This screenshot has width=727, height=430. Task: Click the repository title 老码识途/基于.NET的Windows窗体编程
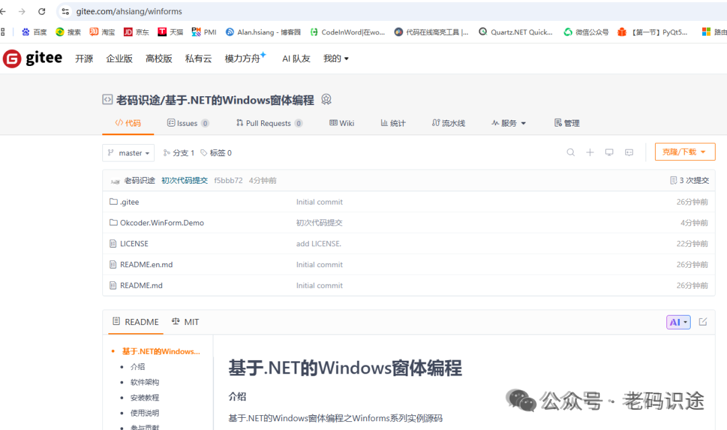pyautogui.click(x=215, y=100)
